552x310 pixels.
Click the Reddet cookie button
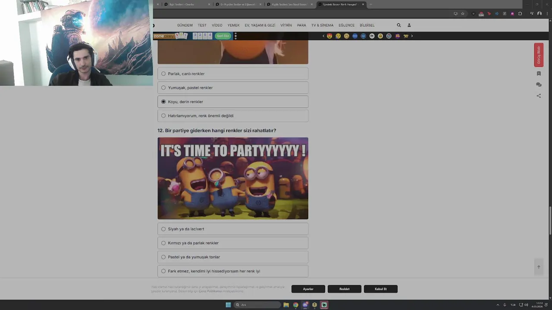click(x=344, y=289)
